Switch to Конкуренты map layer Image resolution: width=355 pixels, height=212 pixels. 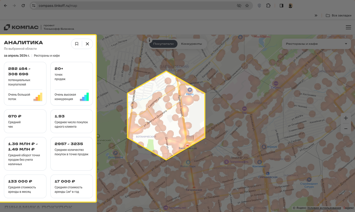pos(191,44)
